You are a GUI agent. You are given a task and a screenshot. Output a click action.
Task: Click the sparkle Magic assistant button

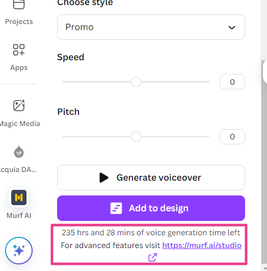[19, 251]
